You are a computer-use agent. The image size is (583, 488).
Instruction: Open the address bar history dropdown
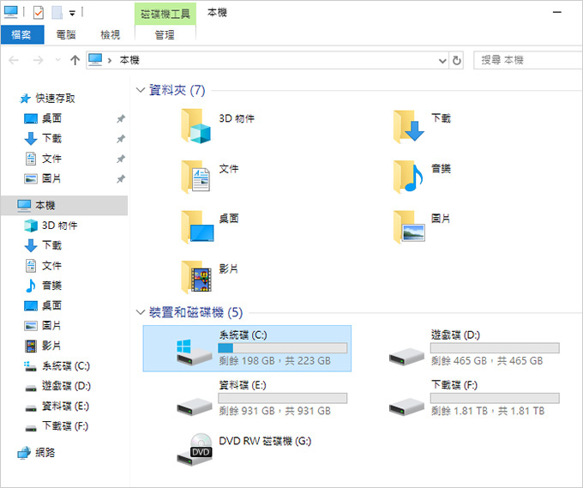pyautogui.click(x=442, y=60)
